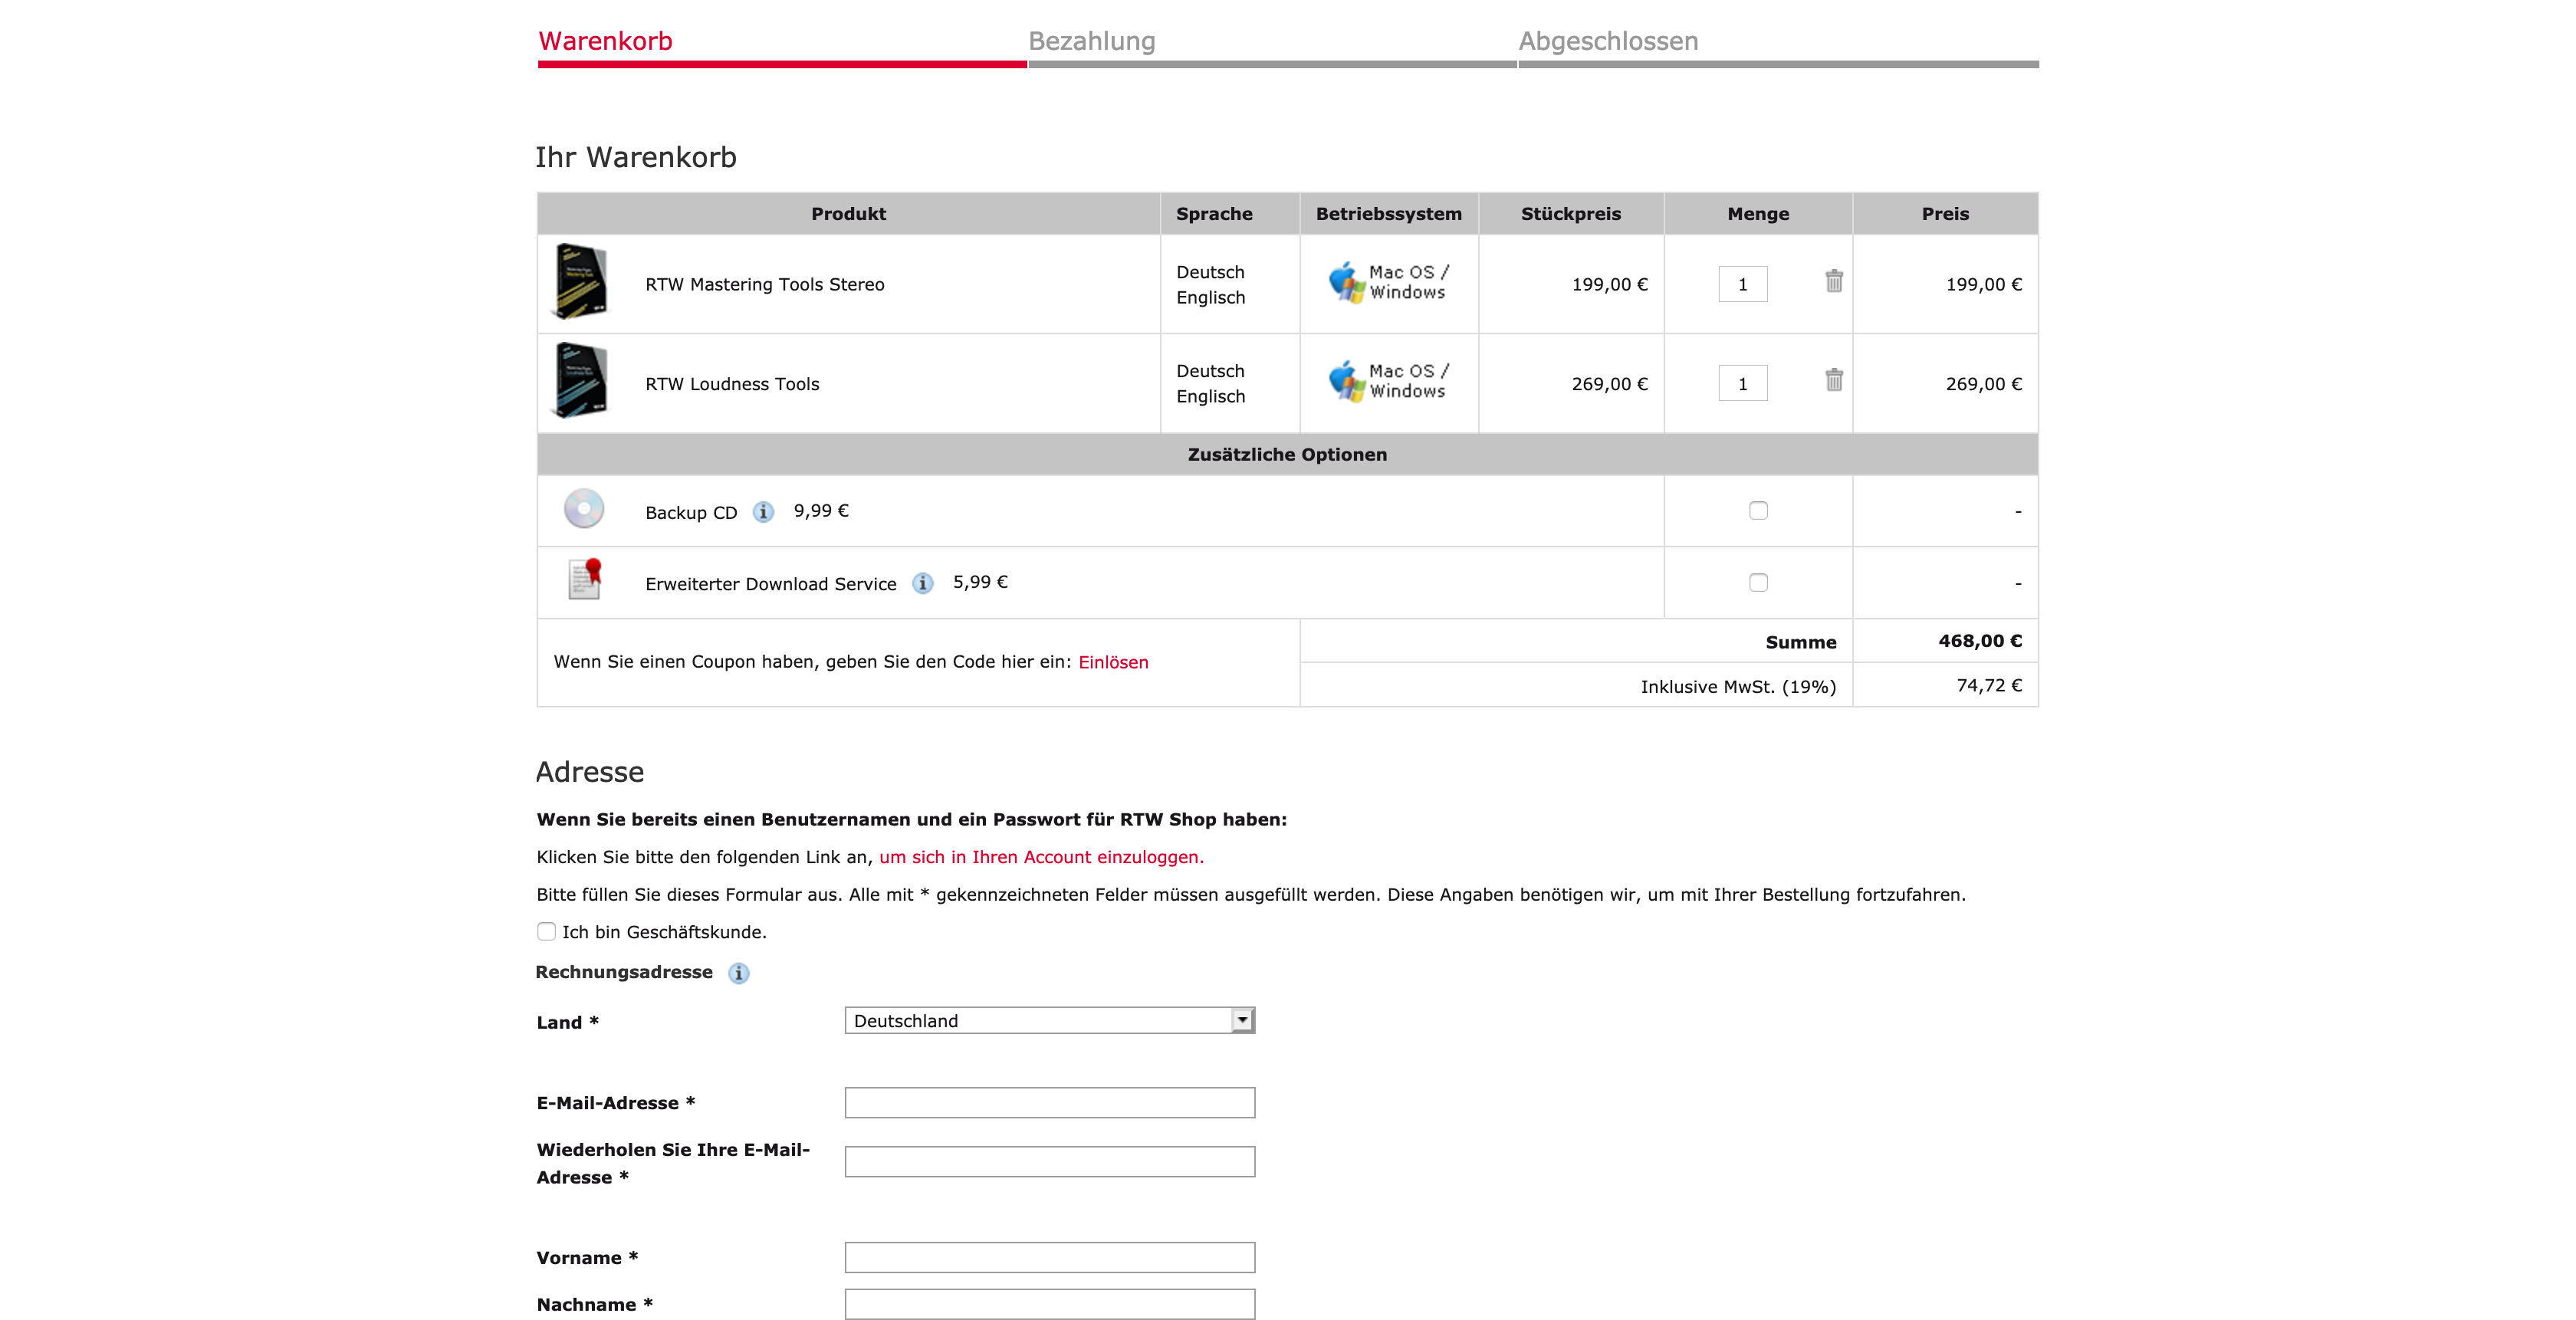2576x1320 pixels.
Task: Click the RTW Loudness Tools box image
Action: tap(580, 381)
